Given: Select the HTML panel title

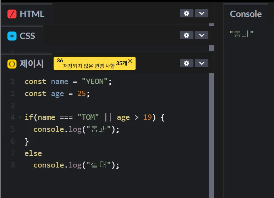Looking at the screenshot, I should tap(32, 14).
